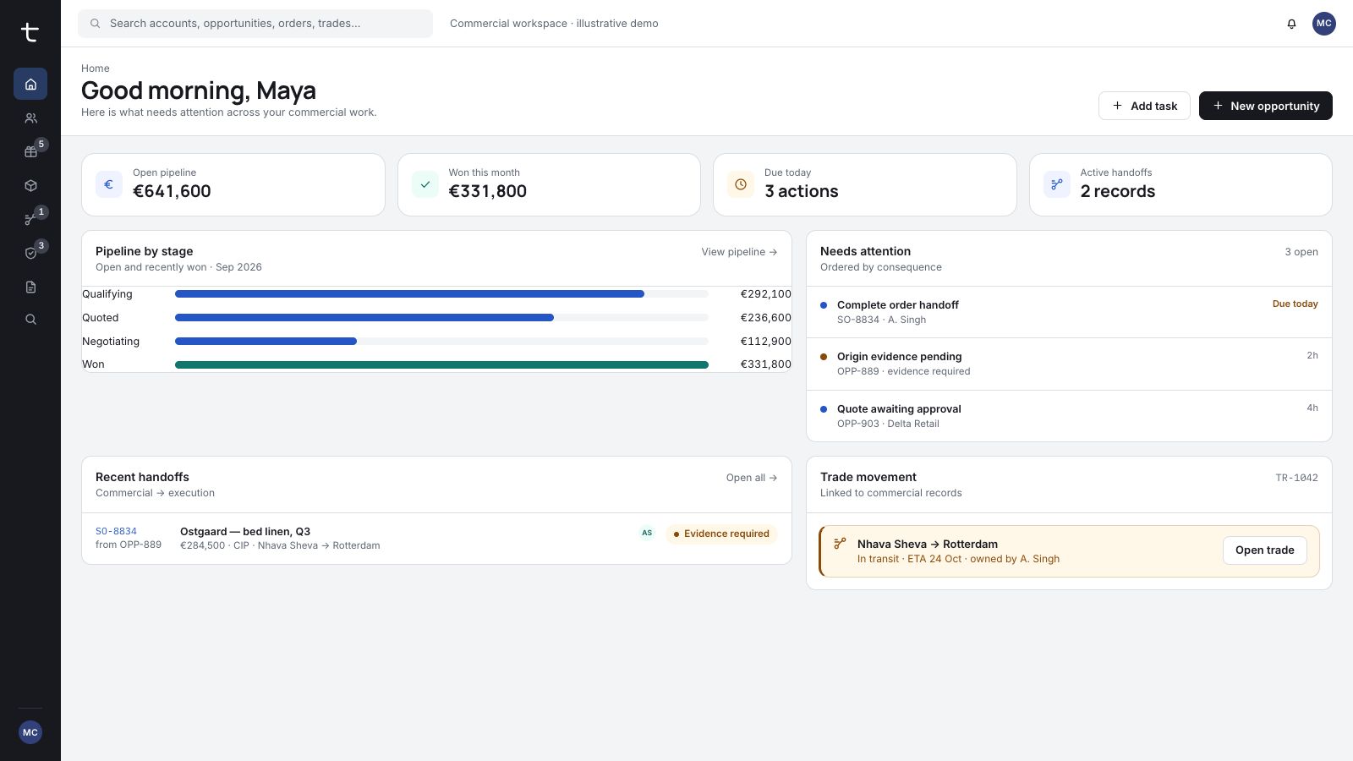Click the handoff icon on Active handoffs card

click(x=1057, y=184)
